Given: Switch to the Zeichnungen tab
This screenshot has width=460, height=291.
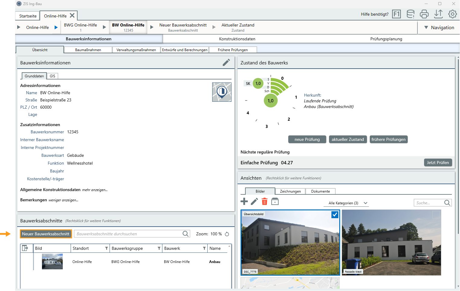Looking at the screenshot, I should [290, 191].
